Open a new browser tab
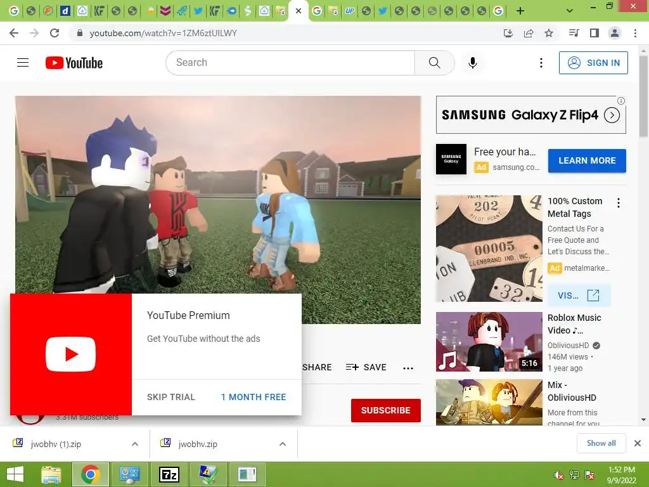The image size is (649, 487). tap(520, 11)
